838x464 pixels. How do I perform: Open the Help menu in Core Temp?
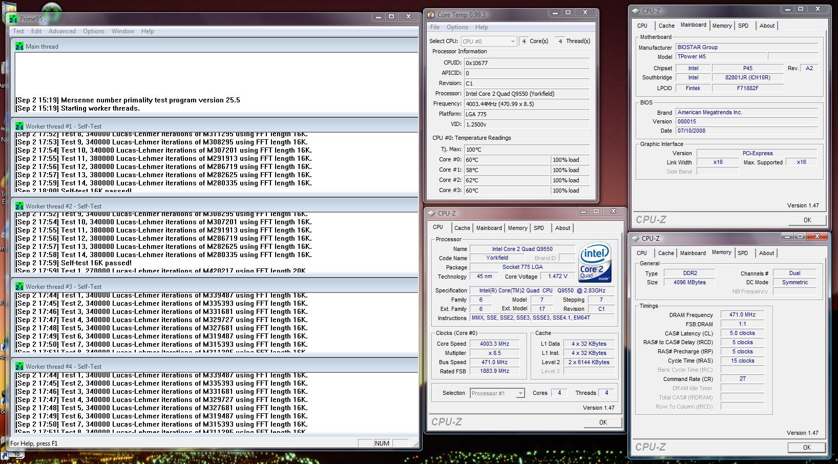(481, 27)
